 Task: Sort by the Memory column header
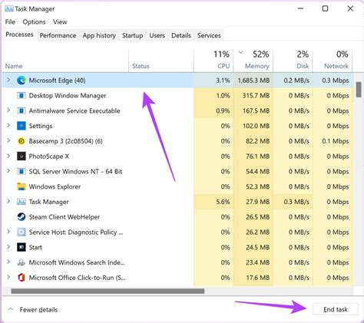[x=253, y=61]
